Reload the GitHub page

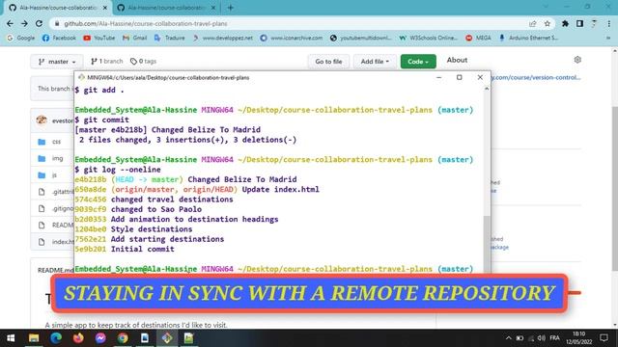39,23
